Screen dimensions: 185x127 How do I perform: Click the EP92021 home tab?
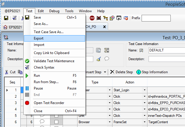coord(13,27)
